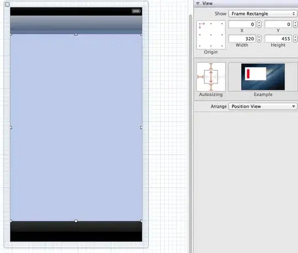Select the bottom-center origin anchor dot
This screenshot has height=253, width=298.
[211, 46]
